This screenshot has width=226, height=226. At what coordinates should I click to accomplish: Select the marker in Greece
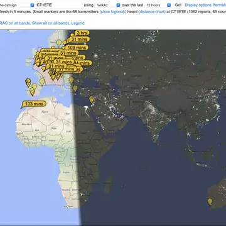tap(75, 89)
